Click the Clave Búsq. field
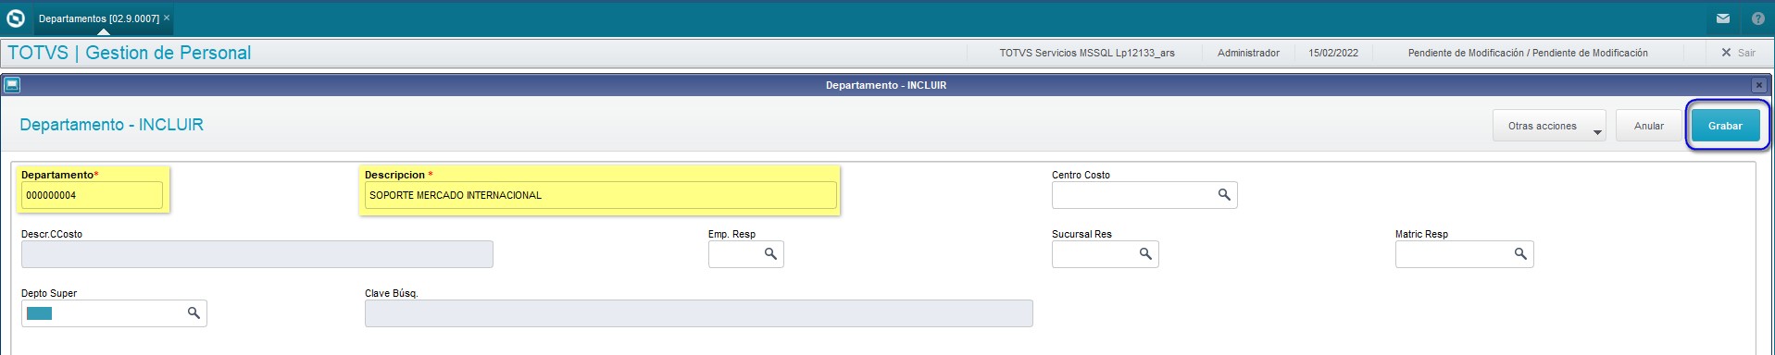This screenshot has height=355, width=1775. (698, 313)
